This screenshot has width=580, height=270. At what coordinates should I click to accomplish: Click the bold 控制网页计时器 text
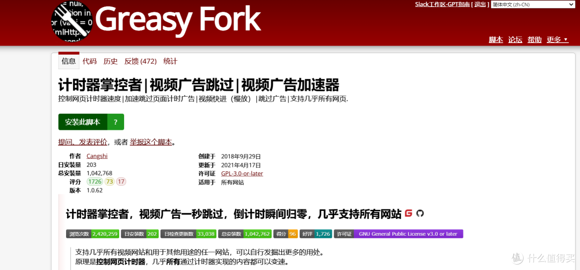[120, 262]
